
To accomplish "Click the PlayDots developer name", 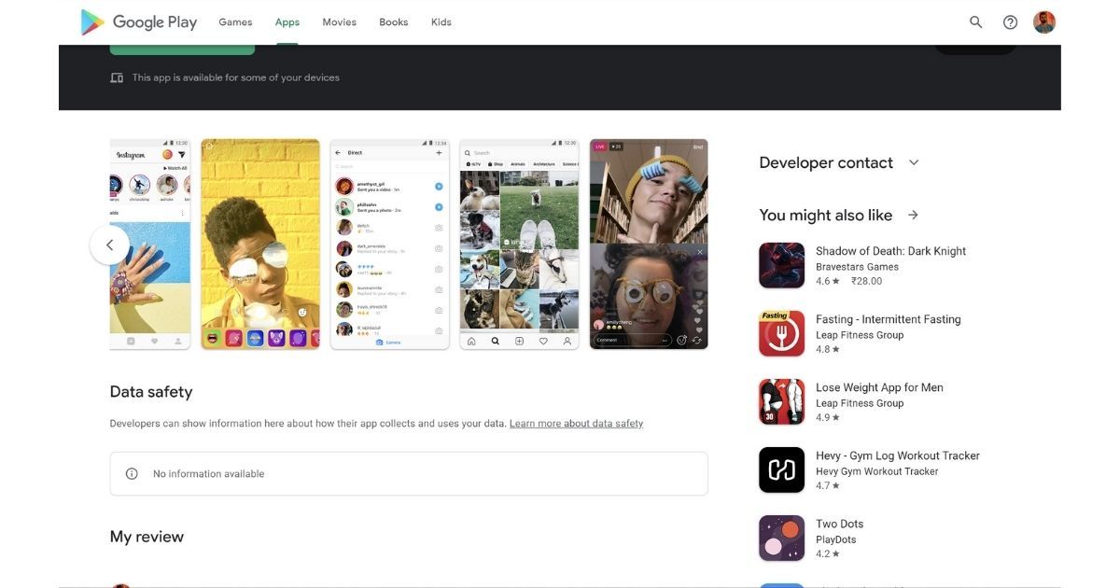I will tap(836, 539).
